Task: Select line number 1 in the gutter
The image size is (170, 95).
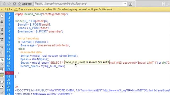Action: coord(9,14)
